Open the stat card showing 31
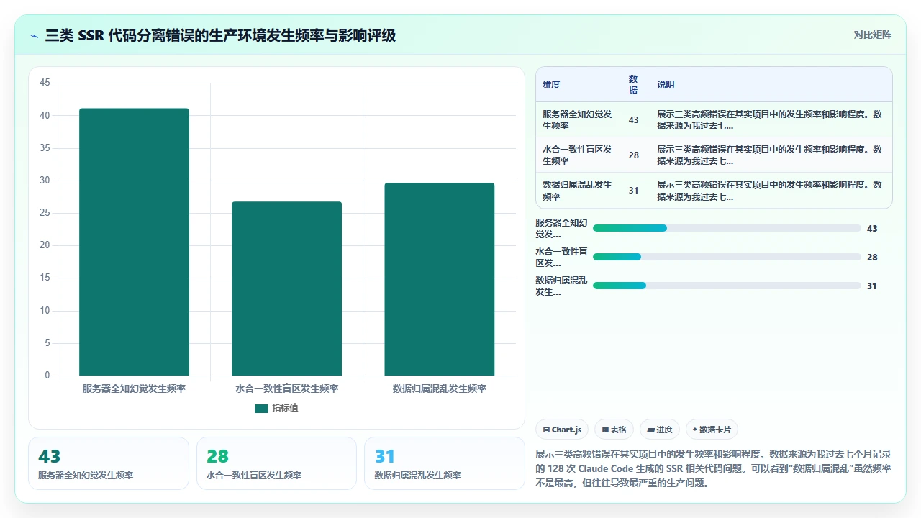 (445, 463)
